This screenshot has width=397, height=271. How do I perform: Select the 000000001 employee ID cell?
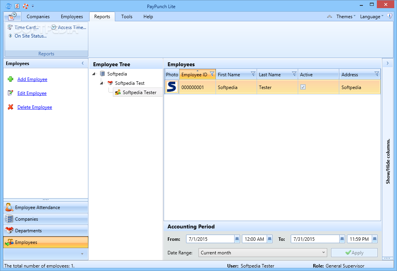(x=197, y=87)
